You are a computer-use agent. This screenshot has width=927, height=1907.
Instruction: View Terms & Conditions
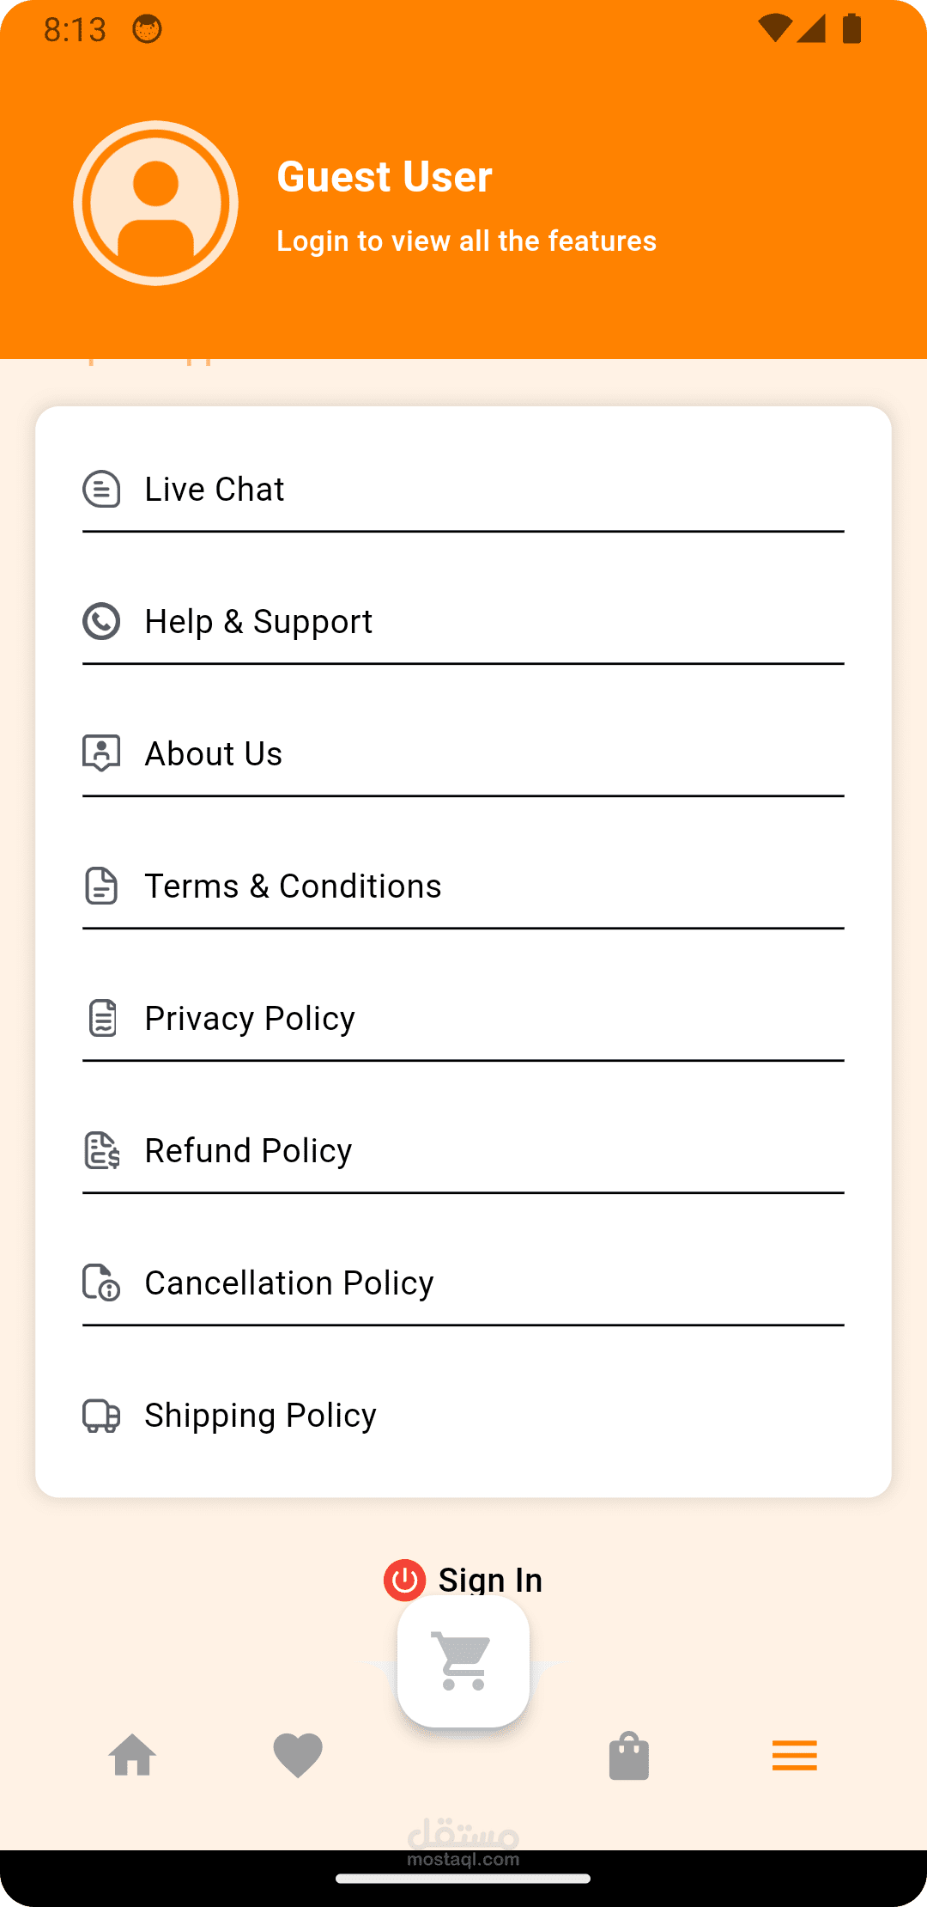(x=293, y=886)
